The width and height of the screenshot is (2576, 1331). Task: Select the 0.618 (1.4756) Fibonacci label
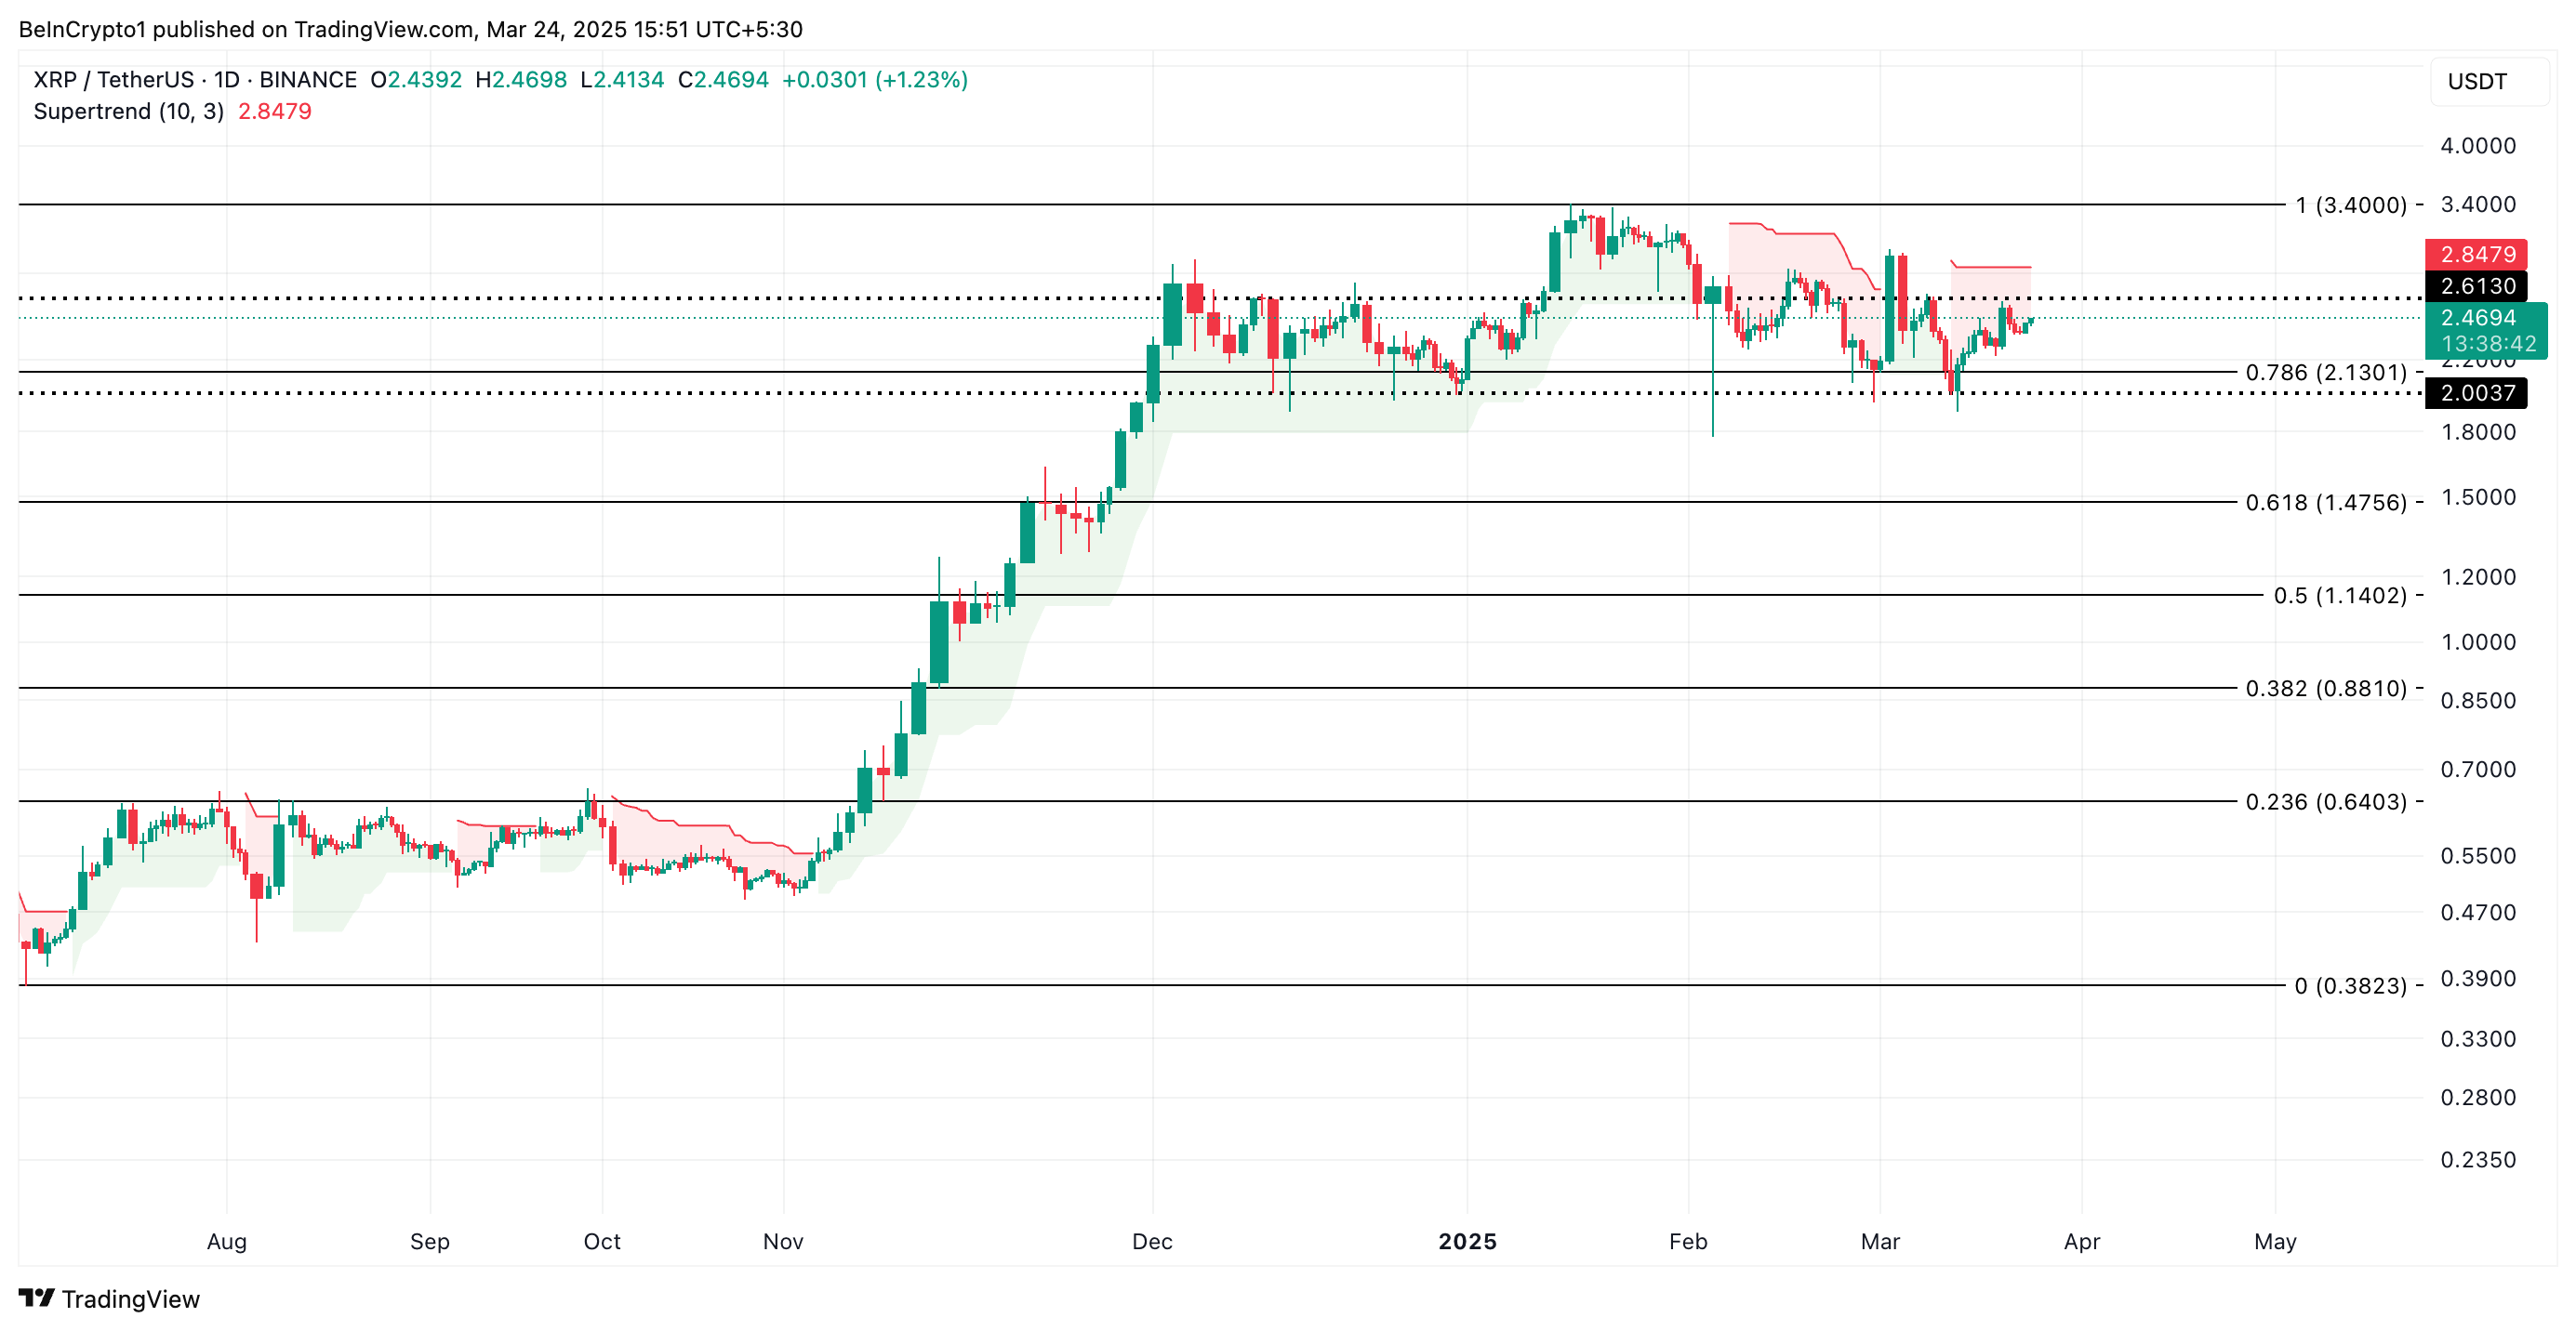(2325, 503)
